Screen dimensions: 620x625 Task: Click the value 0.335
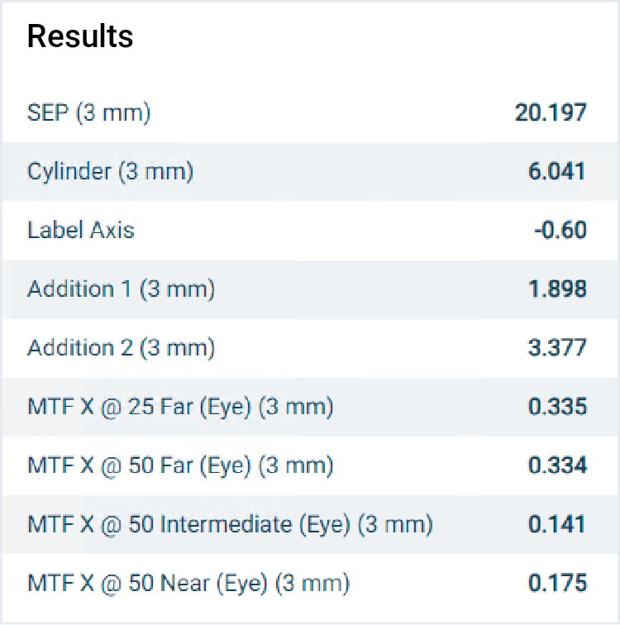[556, 407]
